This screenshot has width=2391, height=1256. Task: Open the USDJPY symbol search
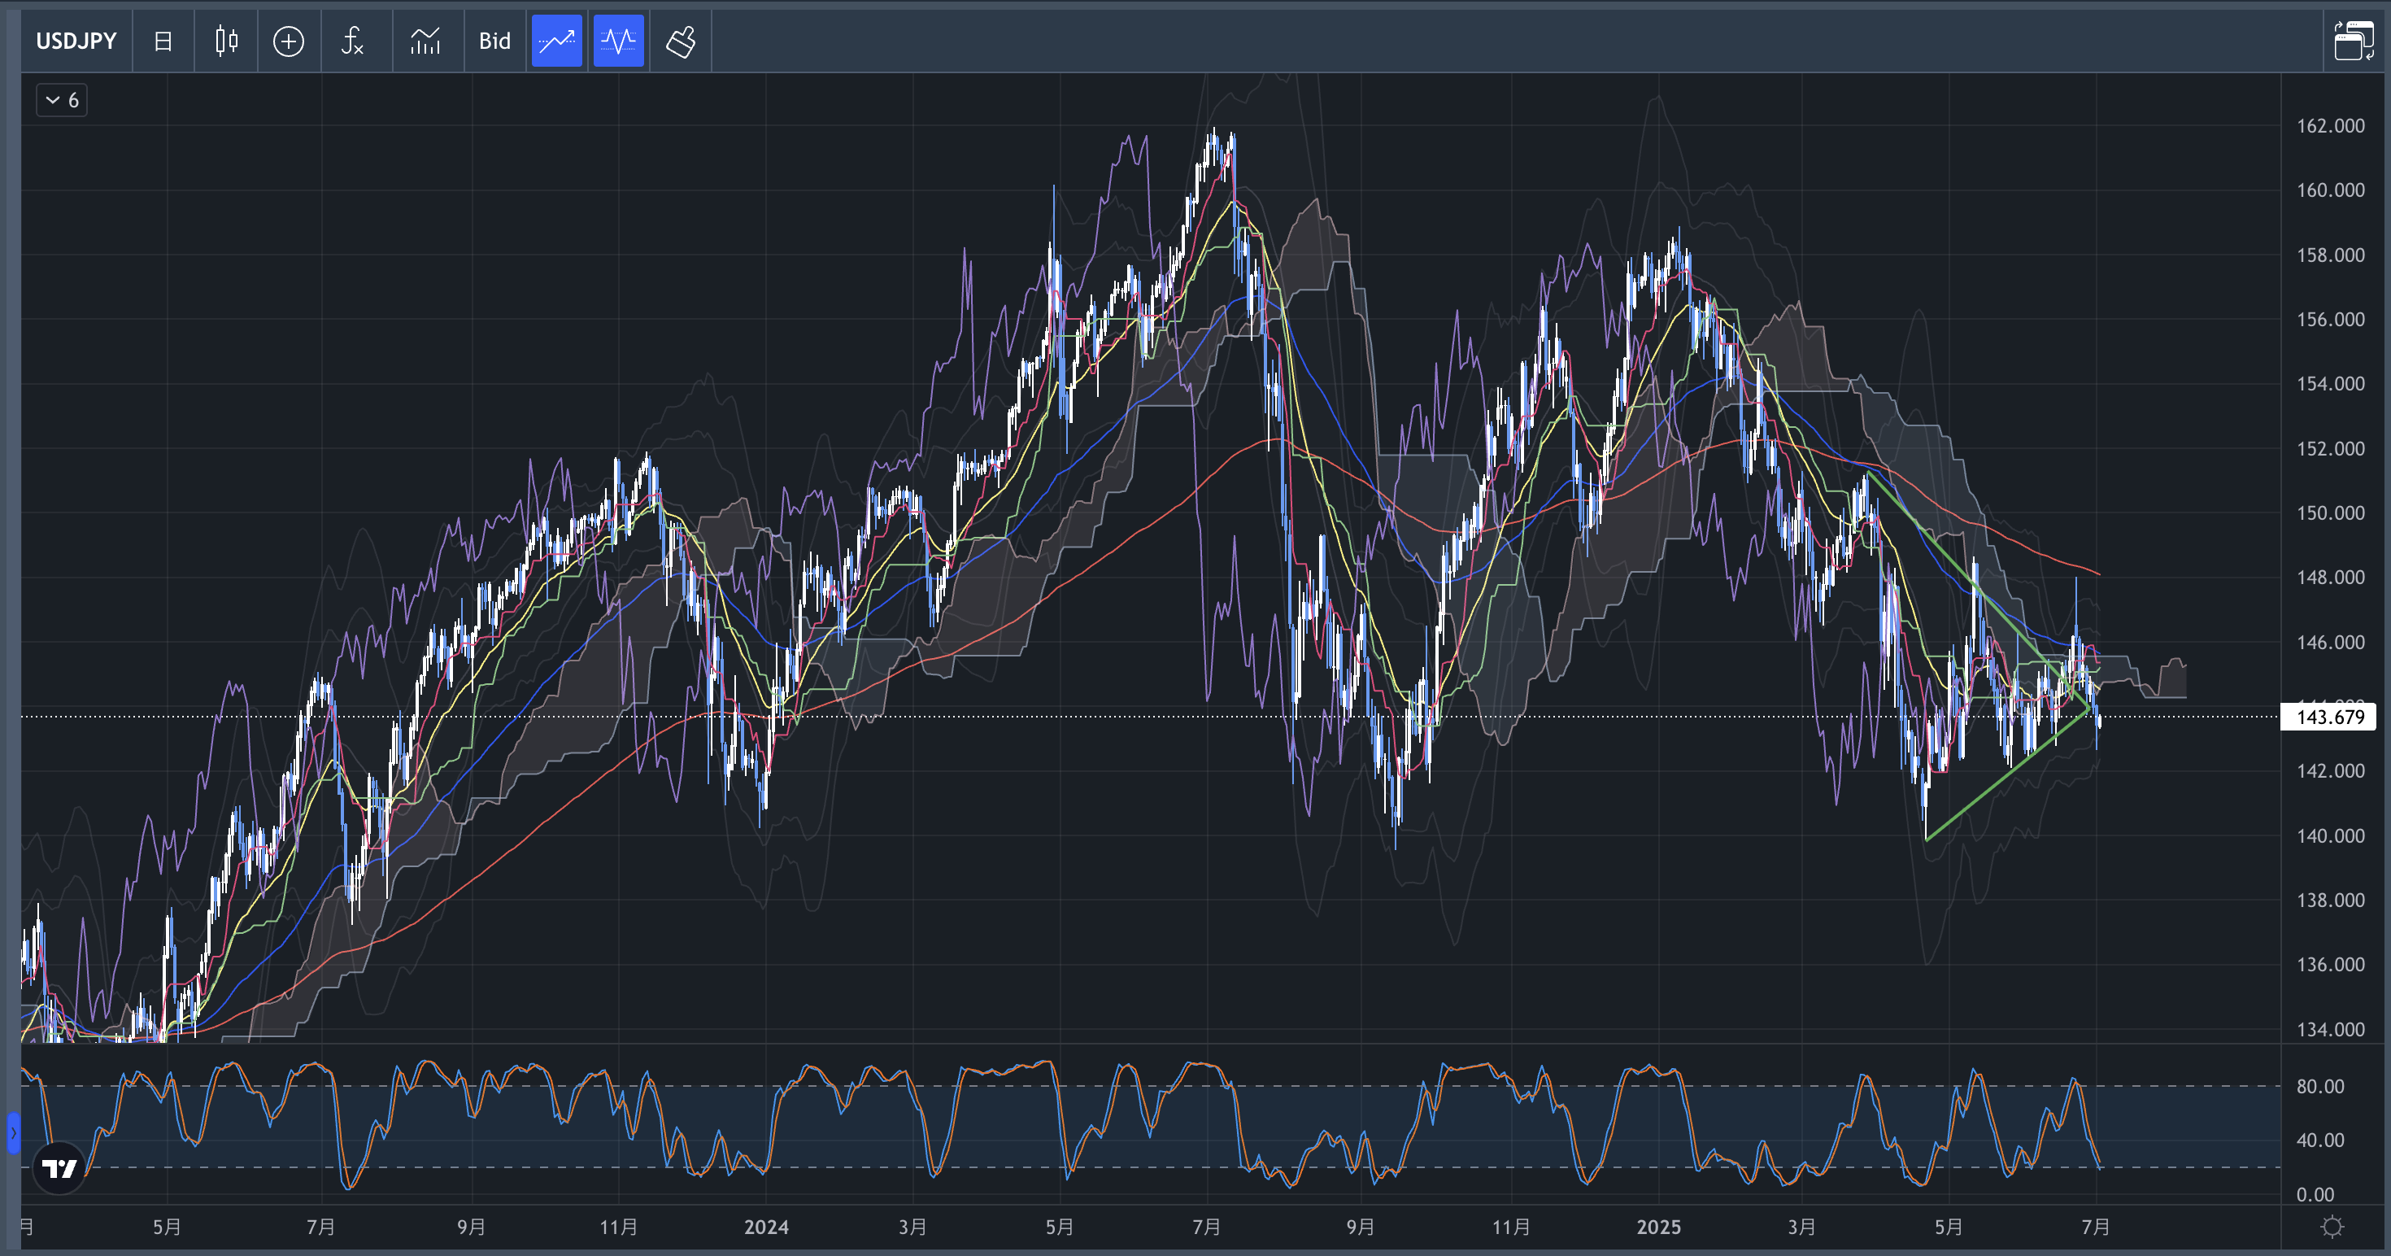point(76,41)
